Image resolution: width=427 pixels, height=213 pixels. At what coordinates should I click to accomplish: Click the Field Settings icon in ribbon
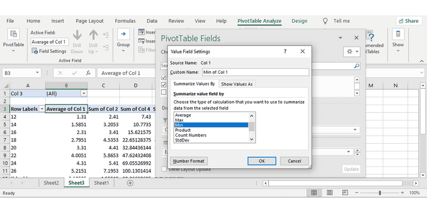click(34, 51)
